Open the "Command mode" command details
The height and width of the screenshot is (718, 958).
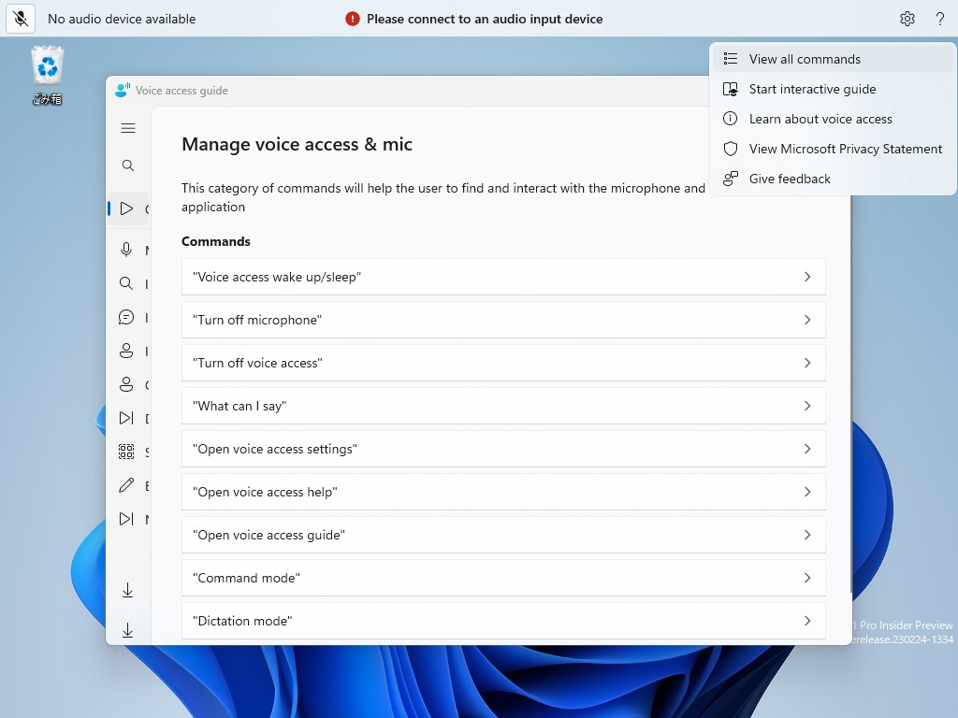(x=503, y=578)
